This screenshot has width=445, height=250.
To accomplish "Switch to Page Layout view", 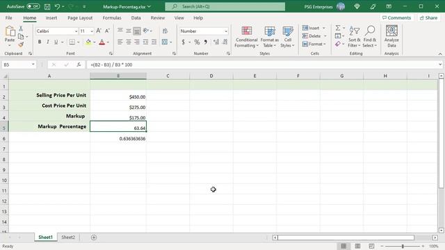I will click(x=357, y=246).
